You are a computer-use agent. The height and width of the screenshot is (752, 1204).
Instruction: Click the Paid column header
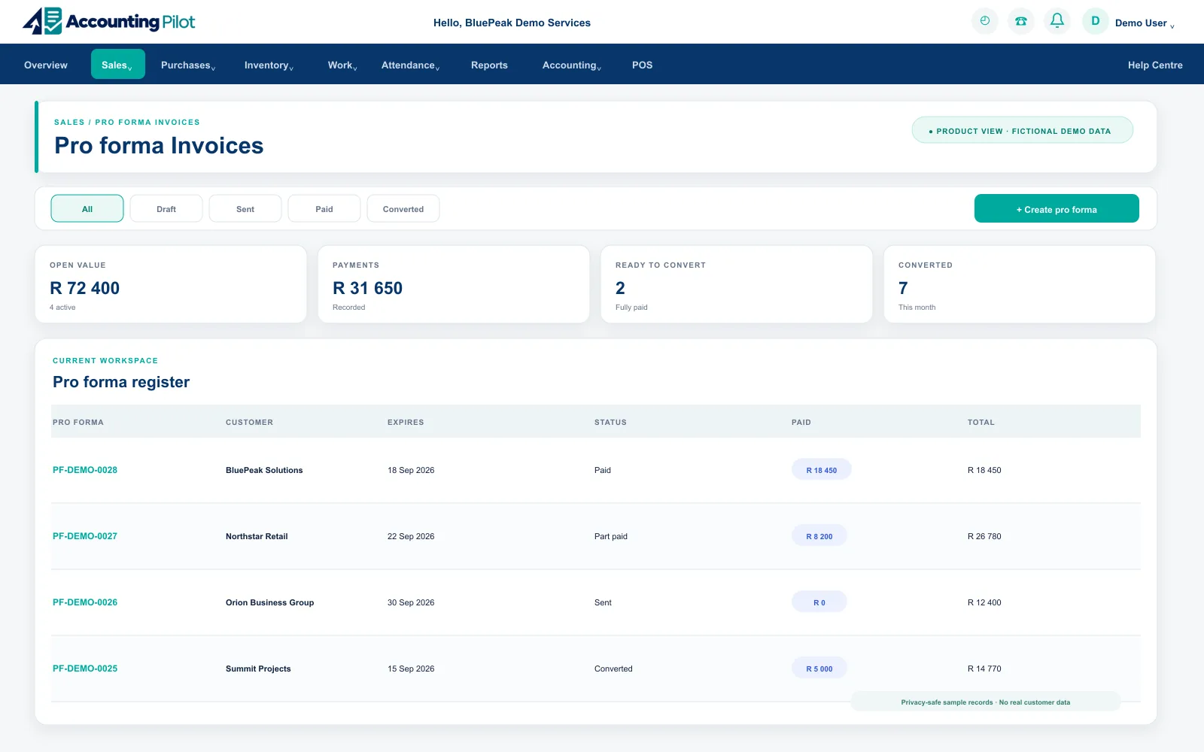click(x=801, y=422)
